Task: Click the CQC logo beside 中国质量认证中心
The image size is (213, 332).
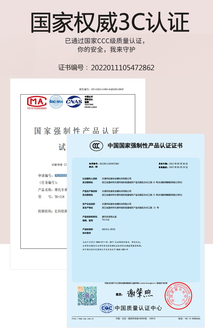Action: (107, 308)
